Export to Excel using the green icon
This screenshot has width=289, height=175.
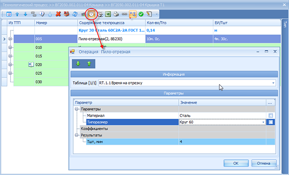pos(108,14)
